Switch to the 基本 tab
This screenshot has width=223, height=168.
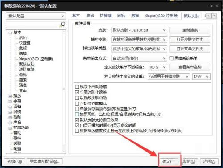(76, 16)
